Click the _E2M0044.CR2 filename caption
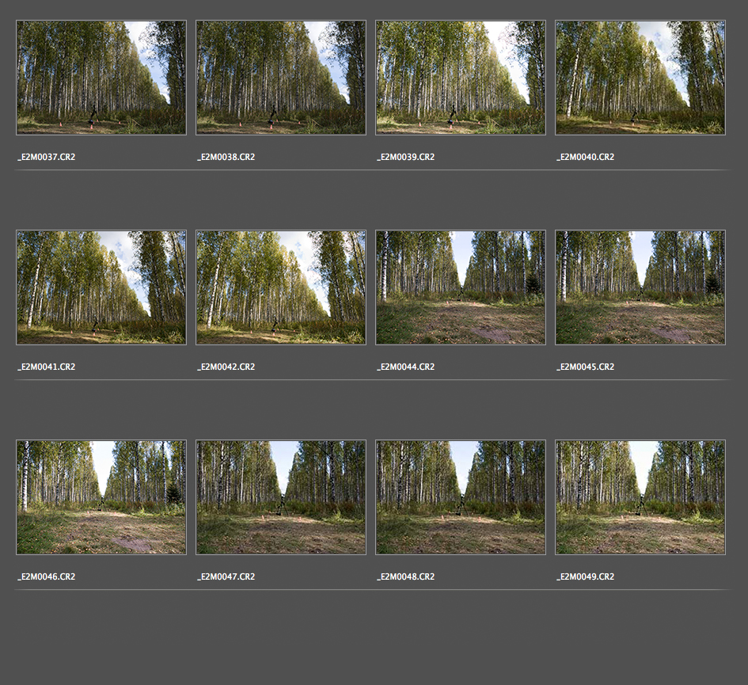The image size is (748, 685). tap(406, 367)
